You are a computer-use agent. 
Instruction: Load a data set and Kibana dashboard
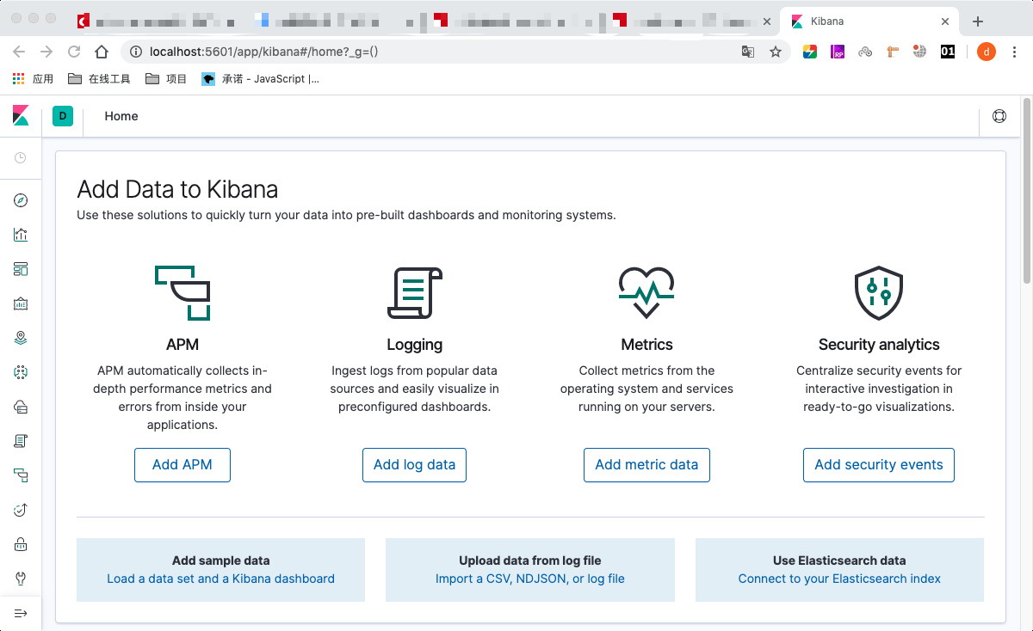point(220,579)
